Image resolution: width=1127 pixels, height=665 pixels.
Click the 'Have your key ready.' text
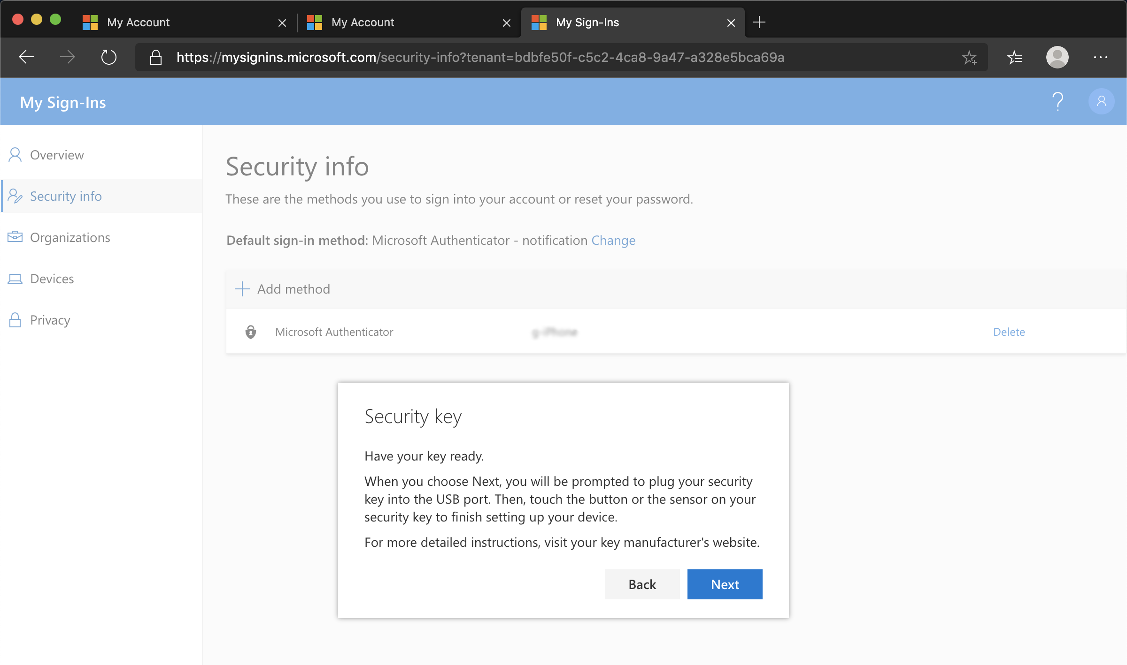424,456
